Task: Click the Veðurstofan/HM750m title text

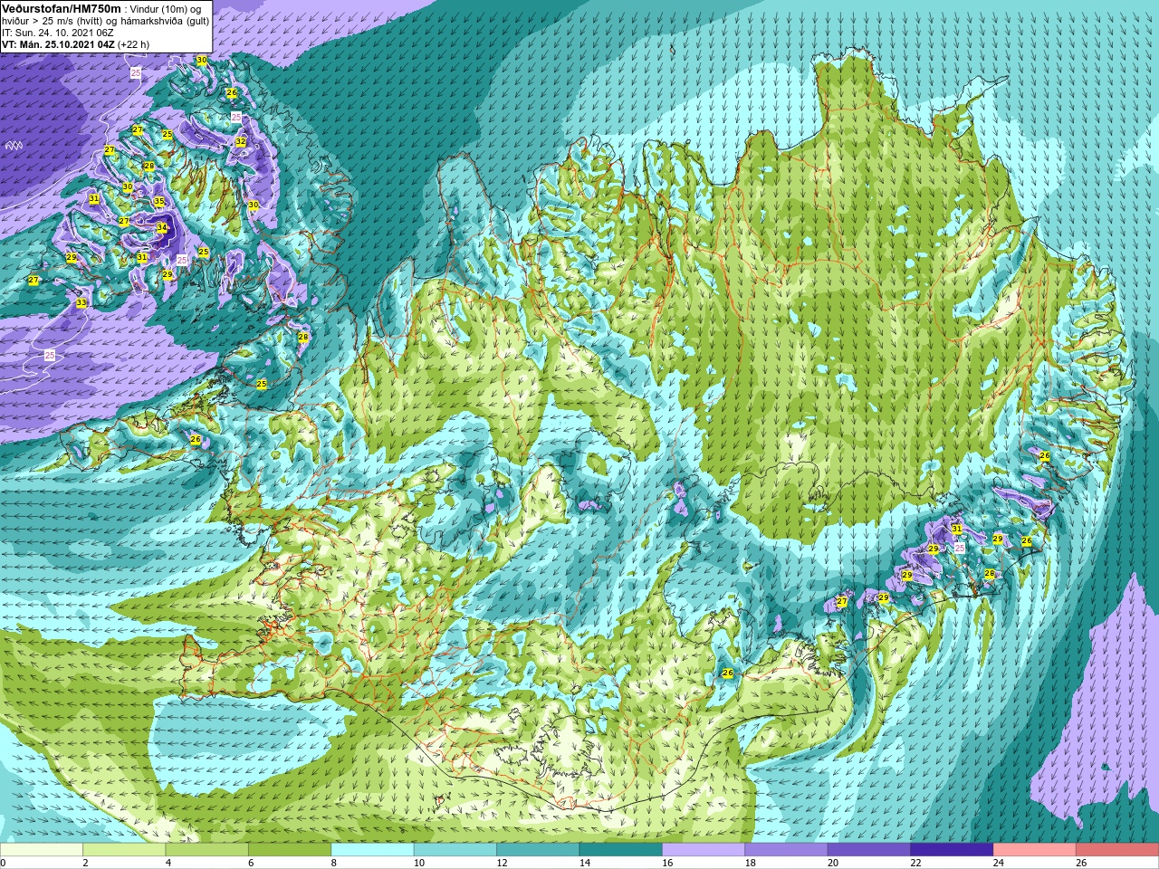Action: pos(62,8)
